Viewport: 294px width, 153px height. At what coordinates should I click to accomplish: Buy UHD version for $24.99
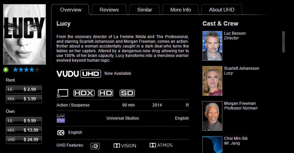24,140
